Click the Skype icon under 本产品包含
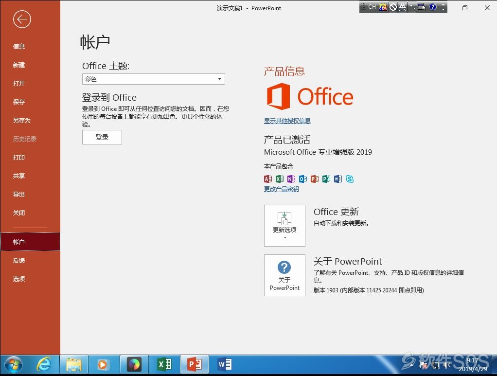This screenshot has height=376, width=497. (350, 179)
